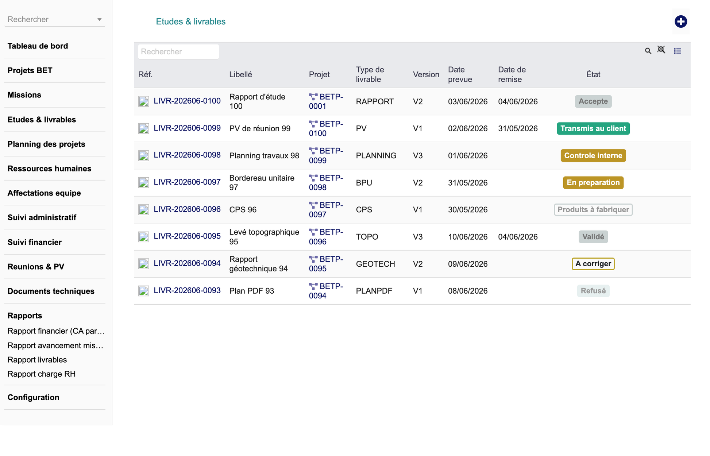Open Ressources humaines menu

[49, 169]
